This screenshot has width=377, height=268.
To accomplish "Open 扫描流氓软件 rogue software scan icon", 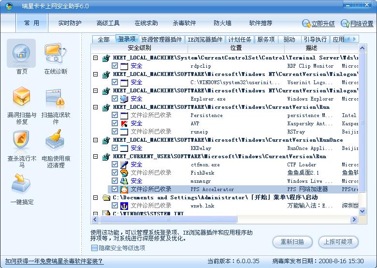I will [56, 97].
